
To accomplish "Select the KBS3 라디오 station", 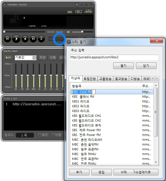I will pos(112,111).
